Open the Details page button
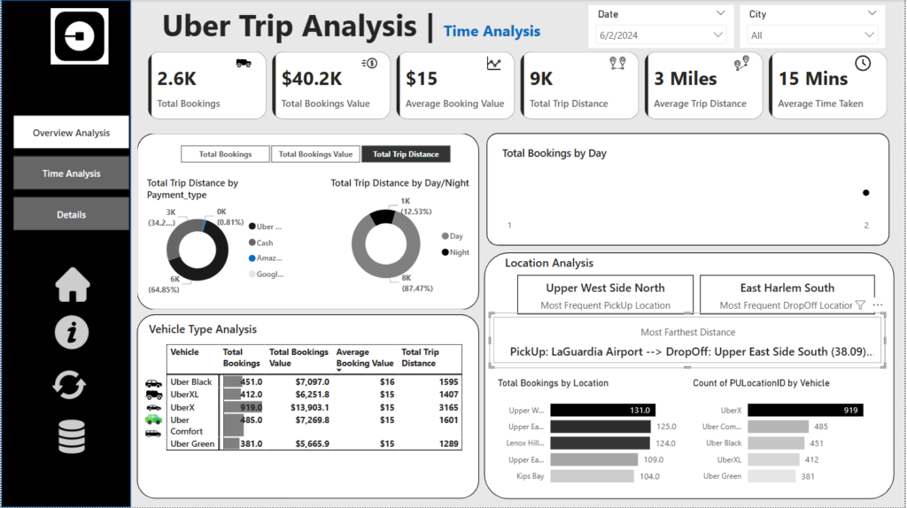Screen dimensions: 907x508 tap(72, 214)
